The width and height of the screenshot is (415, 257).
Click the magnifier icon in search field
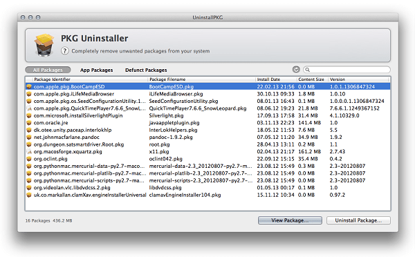point(307,70)
